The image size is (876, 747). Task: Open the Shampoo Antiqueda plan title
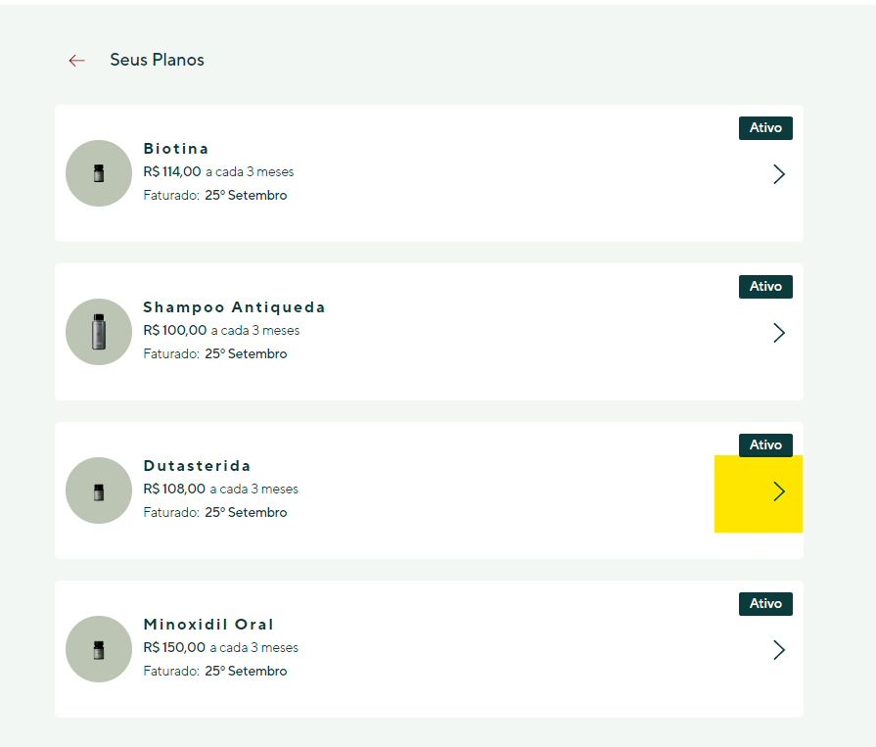(x=234, y=307)
